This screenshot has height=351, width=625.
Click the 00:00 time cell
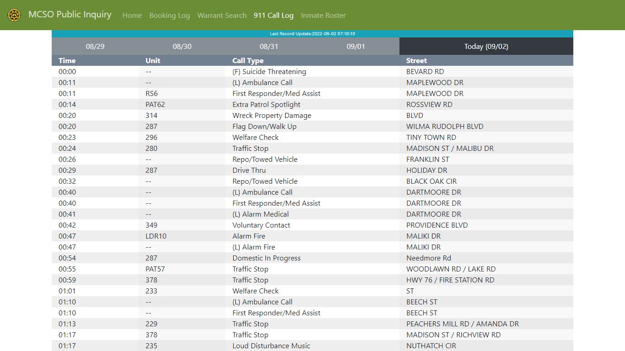click(95, 71)
